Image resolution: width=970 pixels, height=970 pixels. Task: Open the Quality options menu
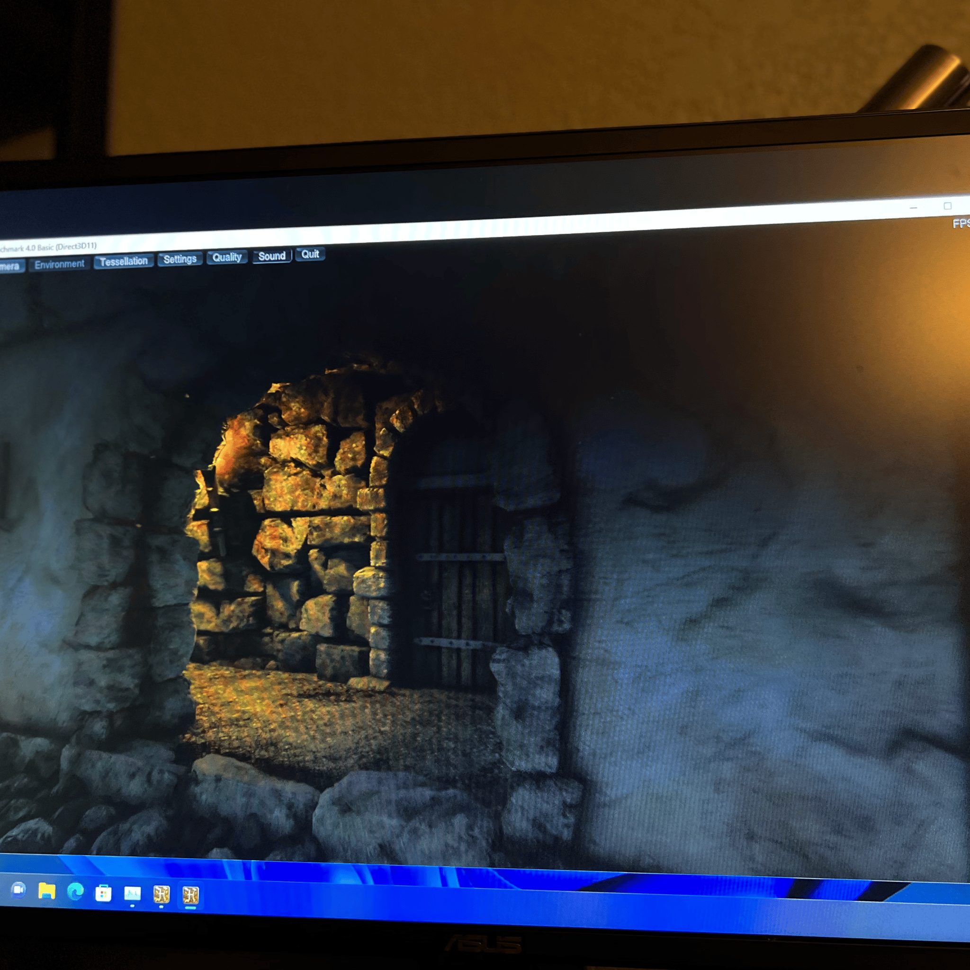(227, 258)
